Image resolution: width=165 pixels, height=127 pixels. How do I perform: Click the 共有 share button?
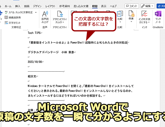click(x=161, y=6)
